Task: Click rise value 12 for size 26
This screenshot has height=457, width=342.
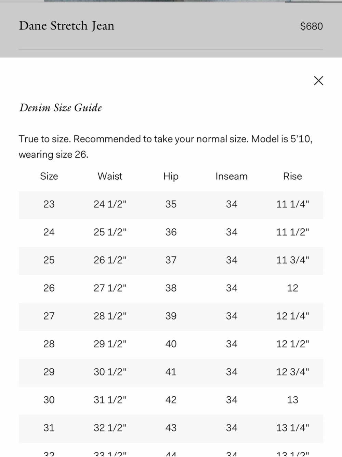Action: click(x=292, y=288)
